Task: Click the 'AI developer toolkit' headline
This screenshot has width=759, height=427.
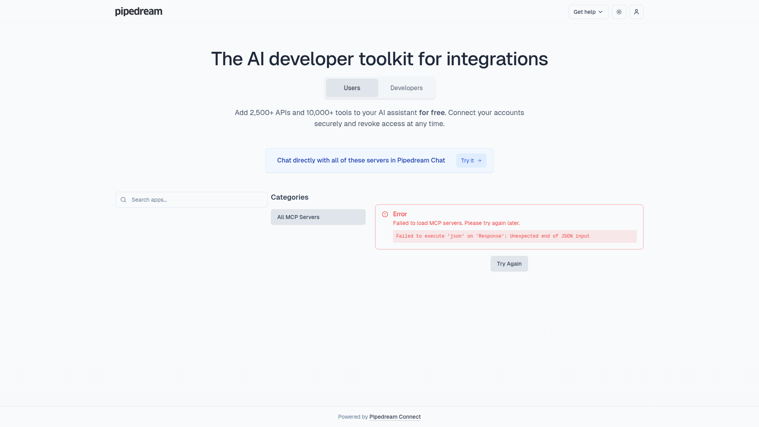Action: point(379,59)
